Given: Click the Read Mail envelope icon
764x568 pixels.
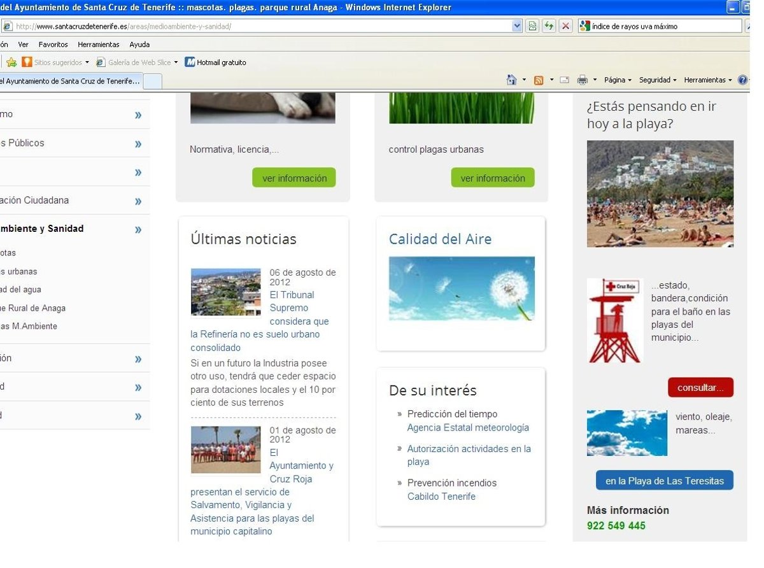Looking at the screenshot, I should 564,80.
